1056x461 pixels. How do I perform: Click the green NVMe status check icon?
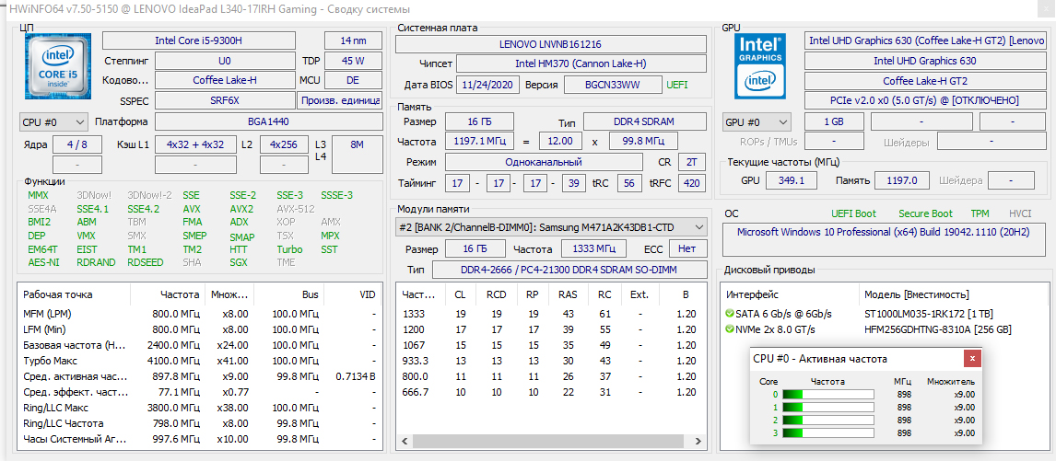730,329
